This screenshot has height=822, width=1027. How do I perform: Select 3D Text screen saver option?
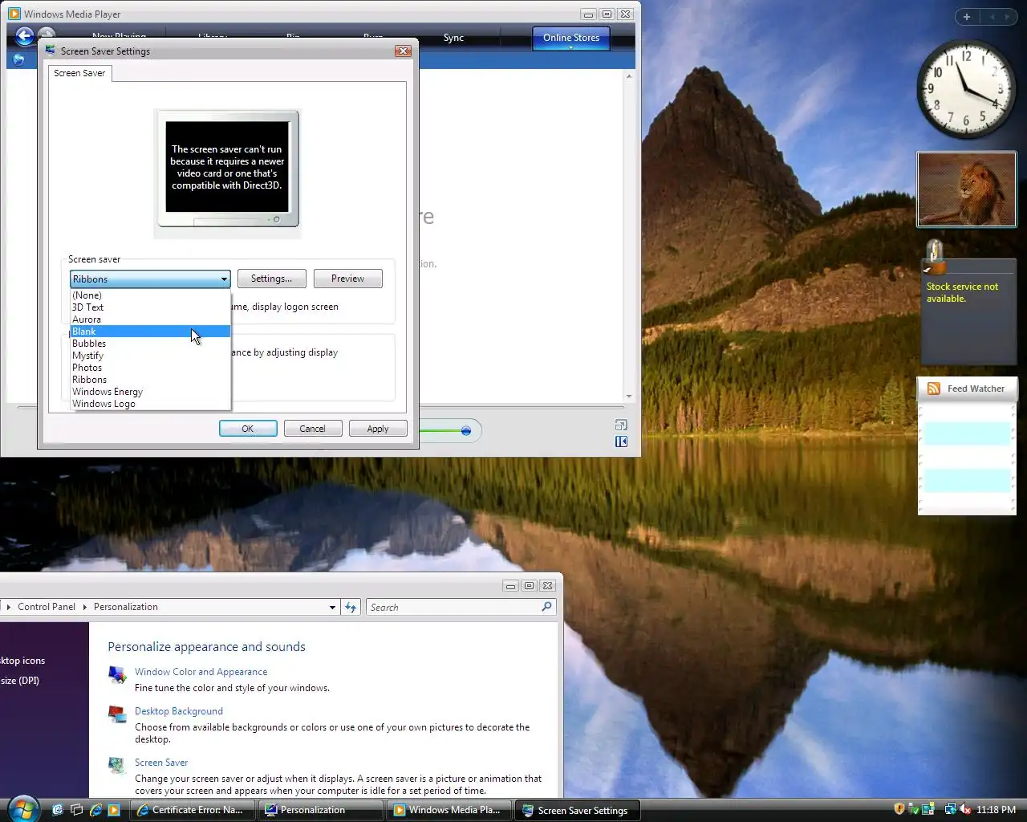click(150, 307)
